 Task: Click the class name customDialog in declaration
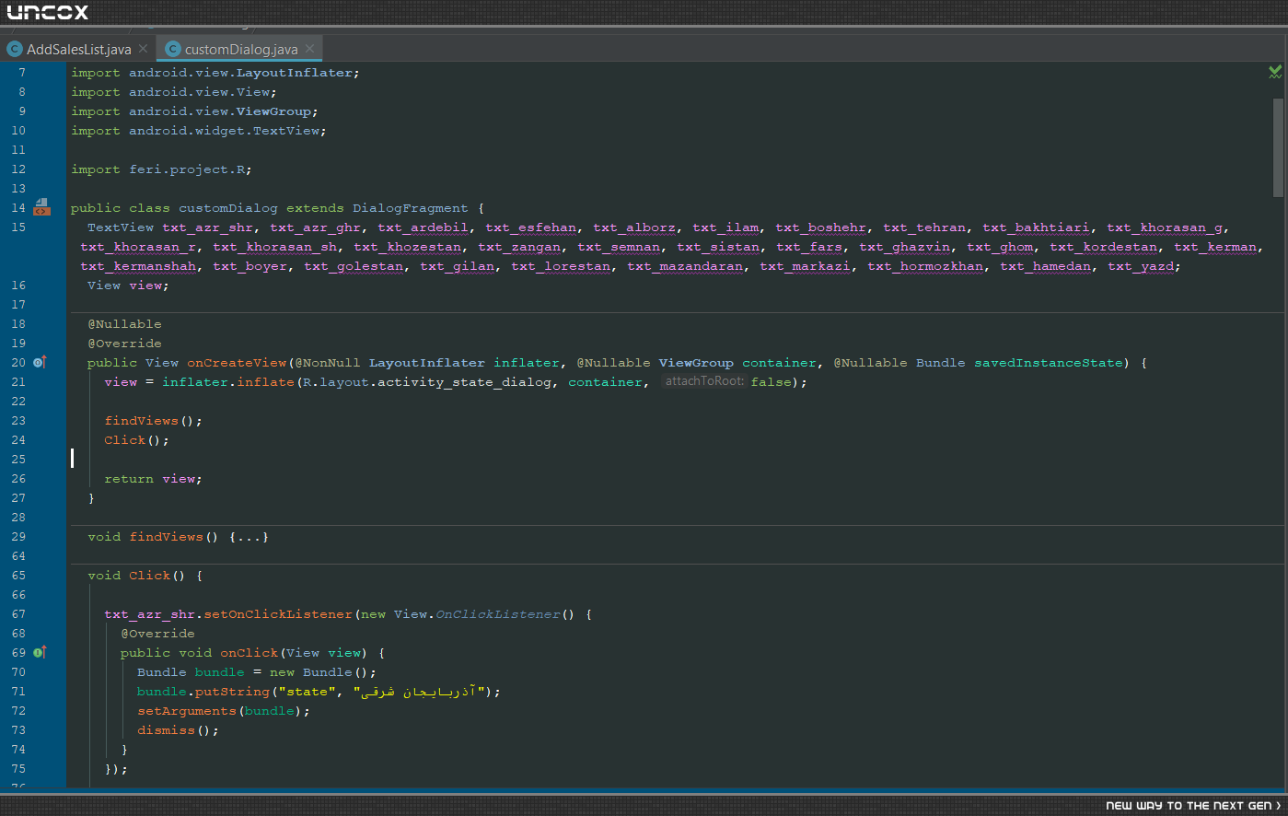(x=228, y=208)
